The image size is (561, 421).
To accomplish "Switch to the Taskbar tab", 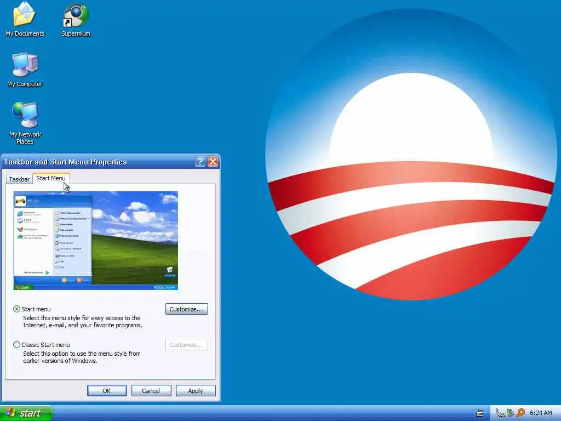I will point(19,179).
